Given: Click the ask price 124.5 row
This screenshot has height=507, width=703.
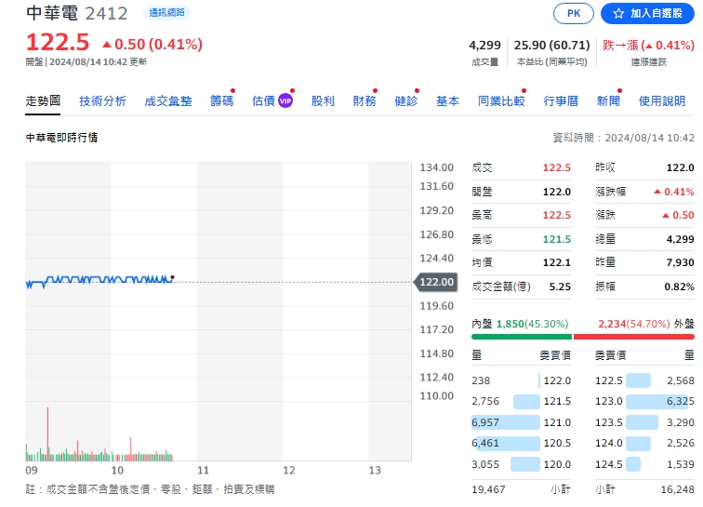Looking at the screenshot, I should point(644,464).
